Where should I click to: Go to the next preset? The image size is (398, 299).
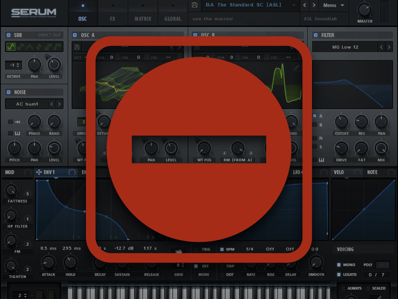click(314, 5)
